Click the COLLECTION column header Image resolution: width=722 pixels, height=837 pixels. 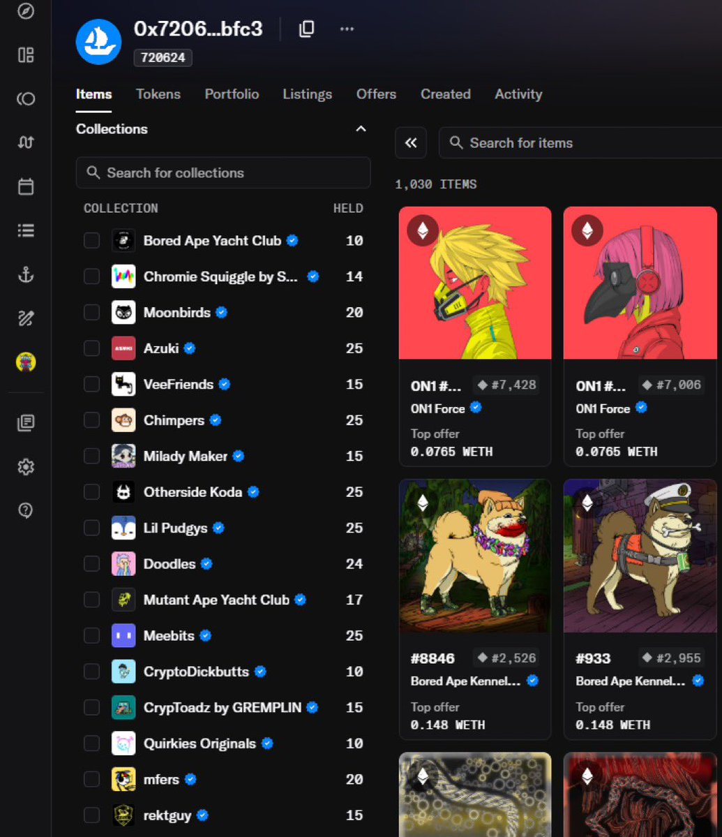click(121, 208)
